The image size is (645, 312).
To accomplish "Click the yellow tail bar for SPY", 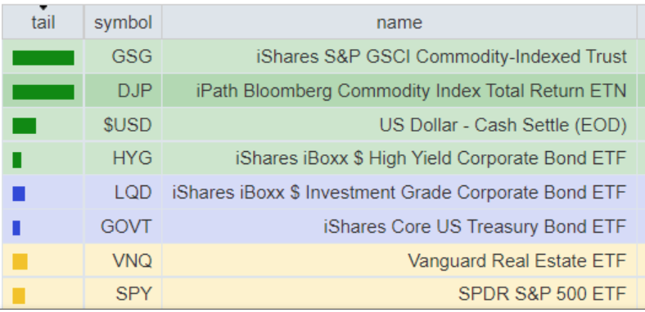I will tap(19, 296).
